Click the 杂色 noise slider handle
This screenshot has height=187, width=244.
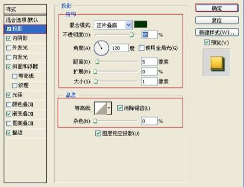coord(95,121)
